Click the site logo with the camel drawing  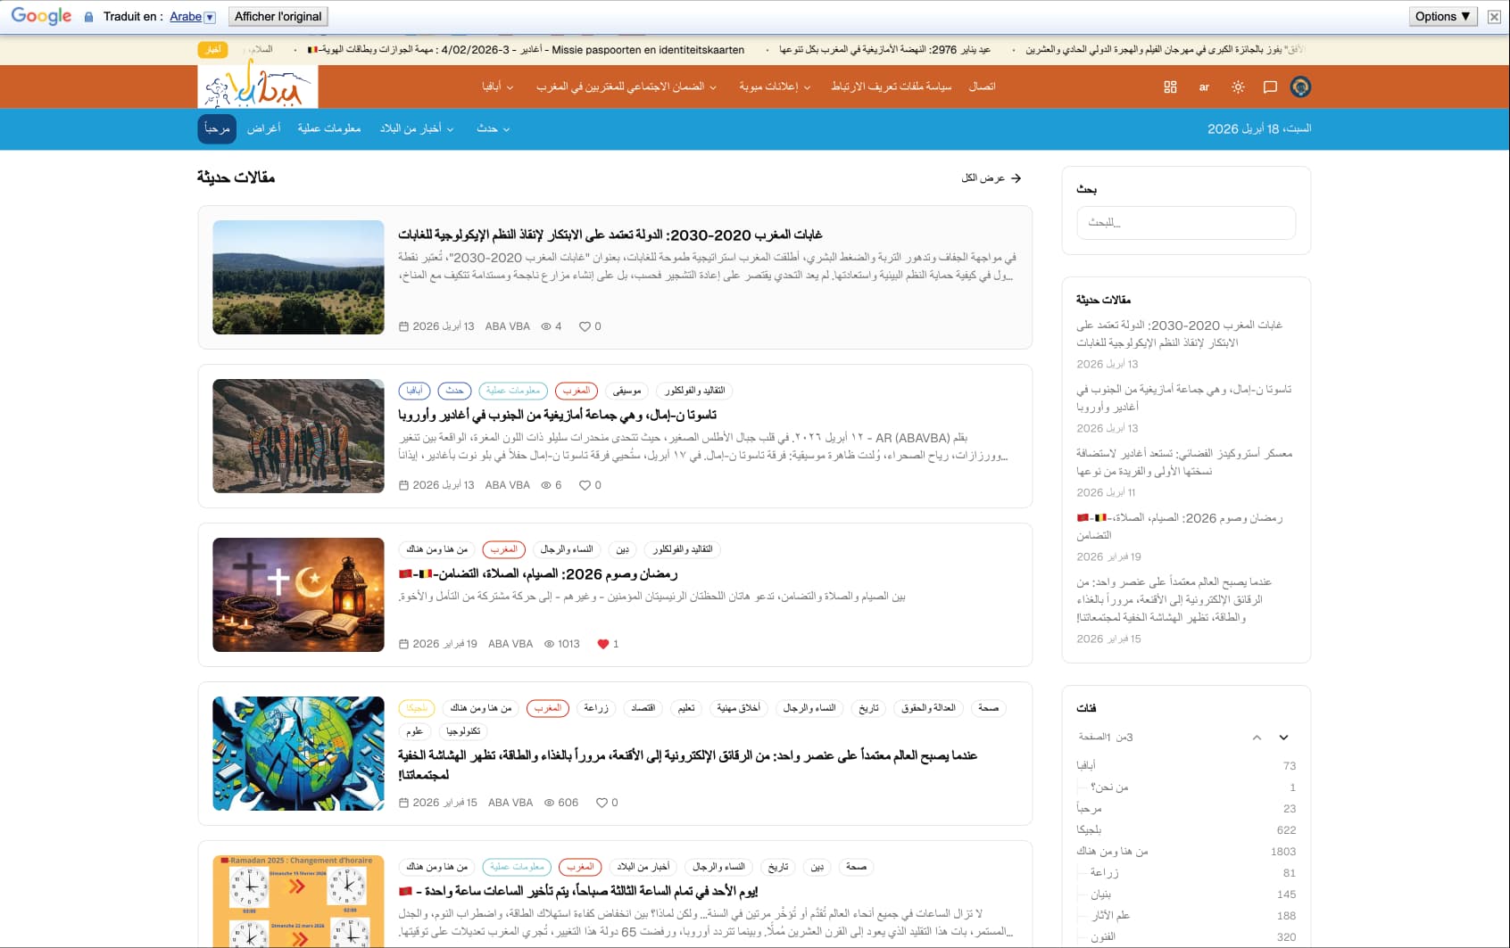coord(257,86)
